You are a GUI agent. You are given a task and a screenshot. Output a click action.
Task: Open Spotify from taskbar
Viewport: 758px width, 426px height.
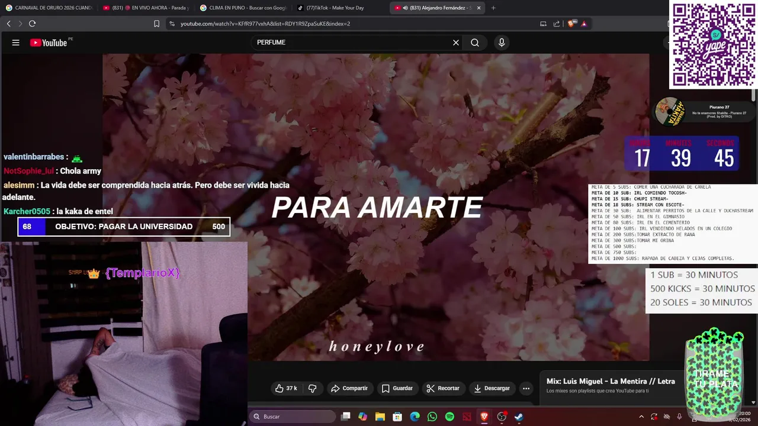(449, 417)
